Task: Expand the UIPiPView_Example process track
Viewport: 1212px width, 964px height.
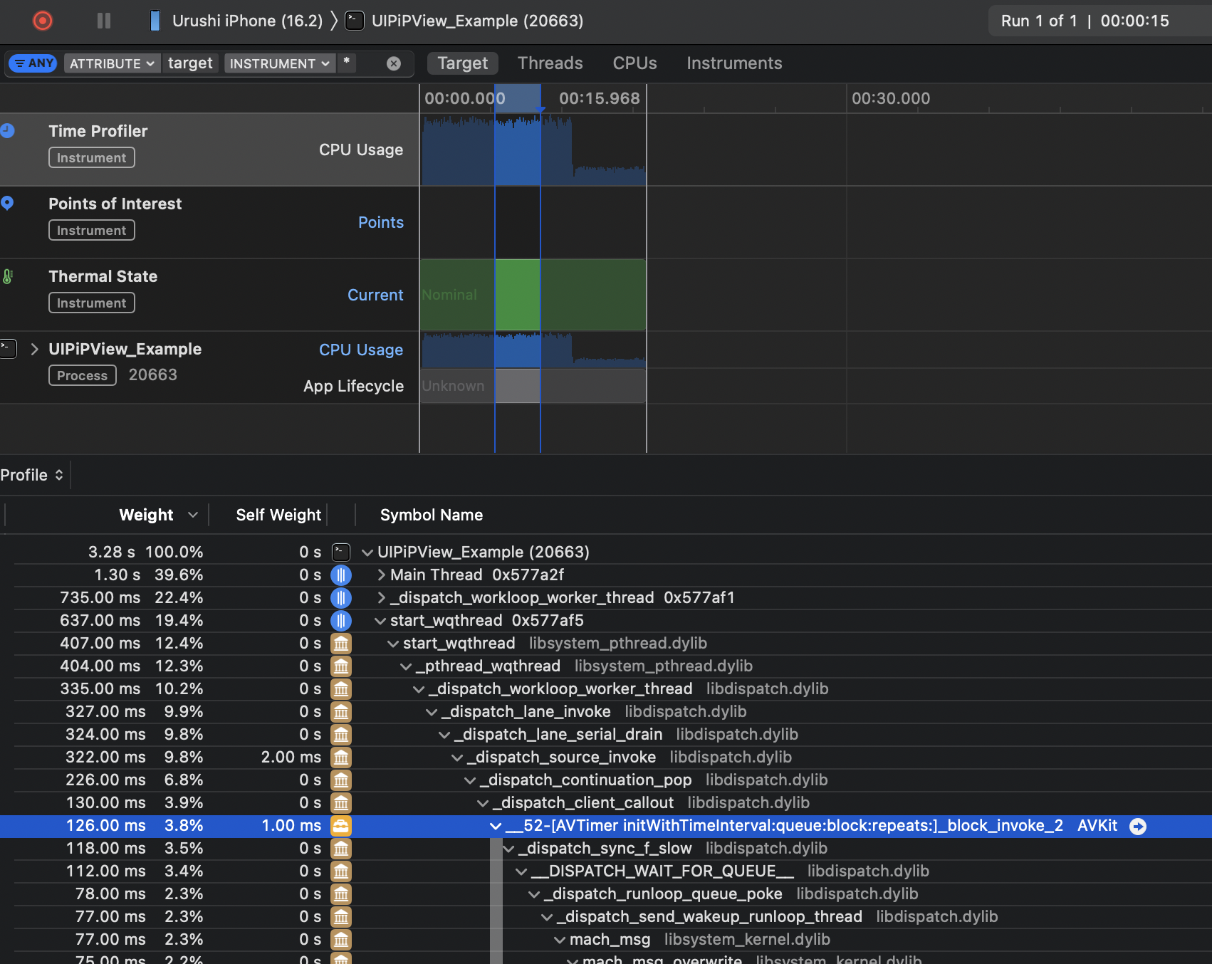Action: [34, 349]
